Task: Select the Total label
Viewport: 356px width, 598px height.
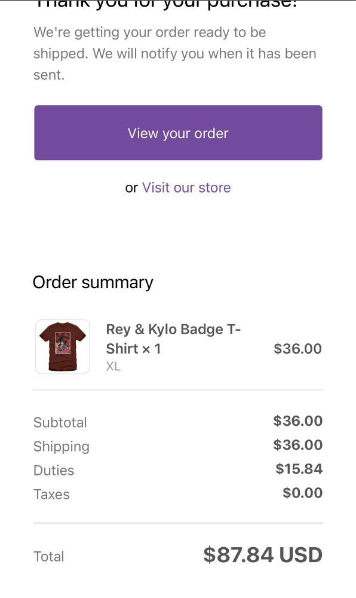Action: [x=48, y=556]
